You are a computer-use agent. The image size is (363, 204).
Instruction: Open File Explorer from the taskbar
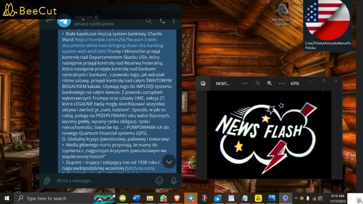(x=150, y=198)
